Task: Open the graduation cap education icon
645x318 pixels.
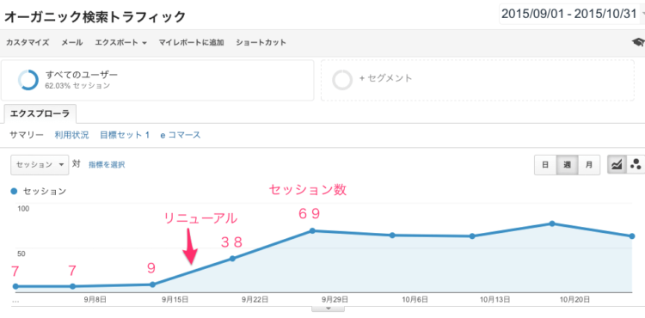Action: click(x=639, y=42)
